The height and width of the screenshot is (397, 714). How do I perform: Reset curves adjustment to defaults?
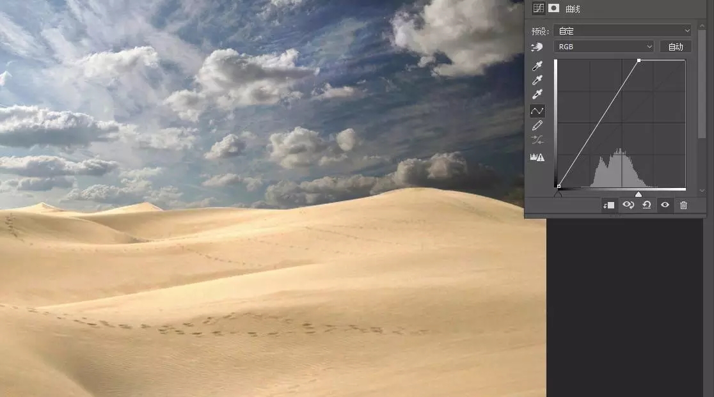click(647, 205)
